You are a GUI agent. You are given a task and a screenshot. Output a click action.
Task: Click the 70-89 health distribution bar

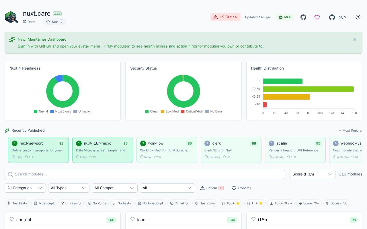(x=309, y=89)
